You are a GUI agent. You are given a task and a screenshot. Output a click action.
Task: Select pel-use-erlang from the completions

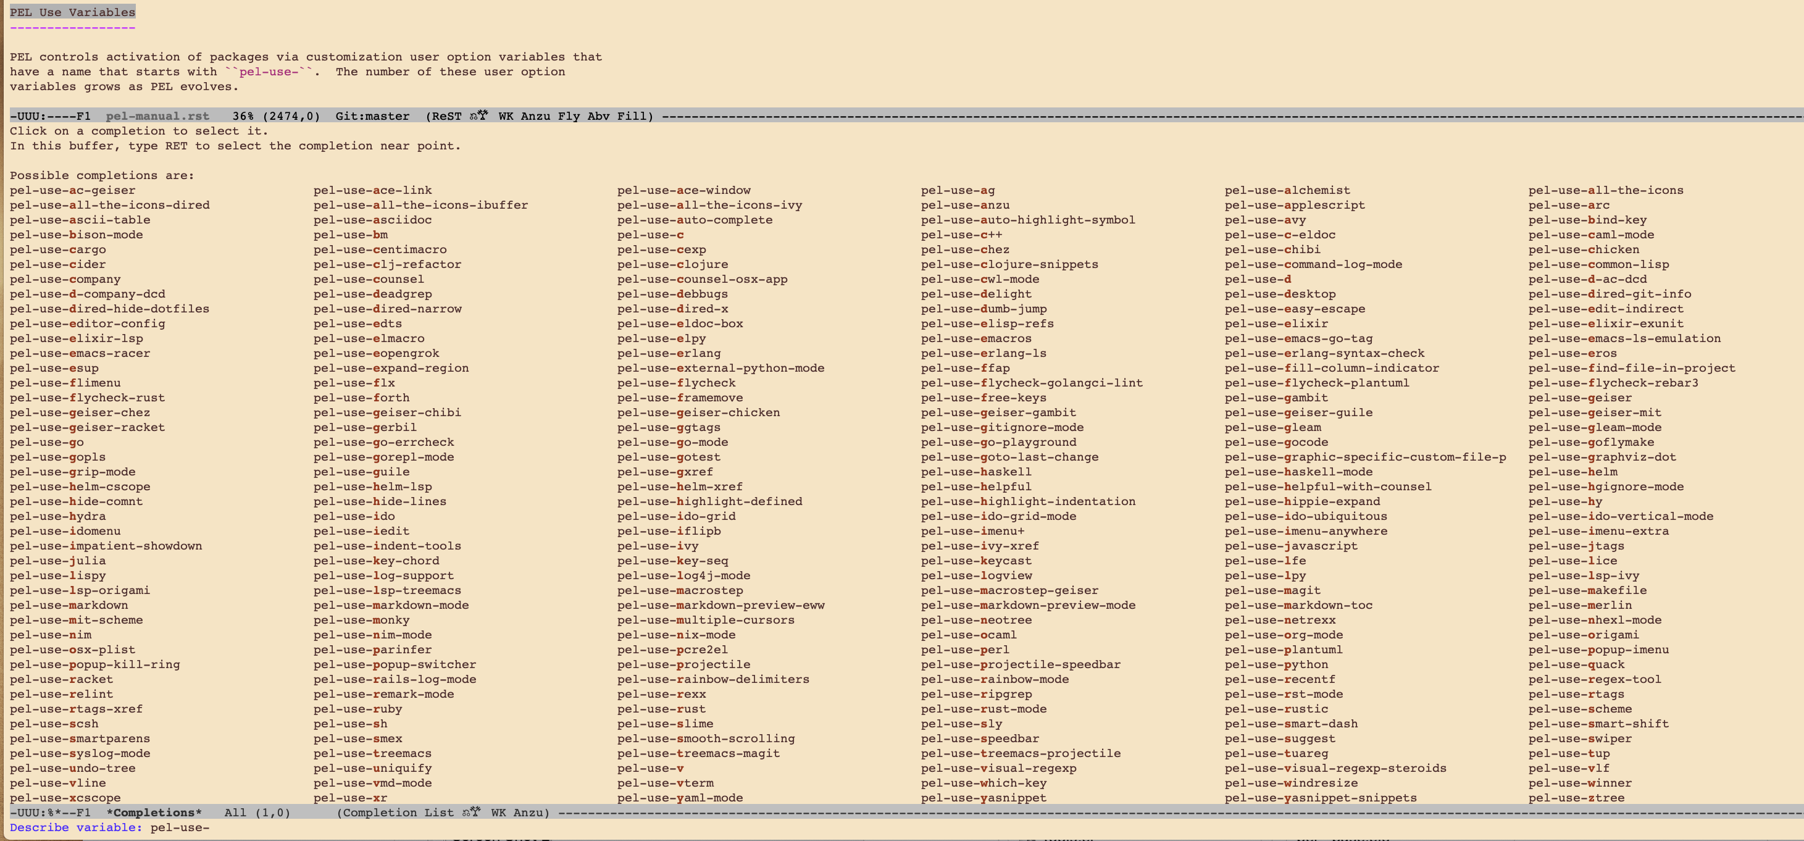[x=669, y=353]
